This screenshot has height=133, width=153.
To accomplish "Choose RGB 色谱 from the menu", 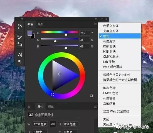I will pos(120,88).
